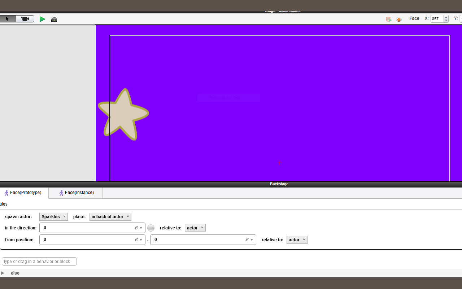Viewport: 462px width, 289px height.
Task: Switch to the video camera tool
Action: [x=25, y=18]
